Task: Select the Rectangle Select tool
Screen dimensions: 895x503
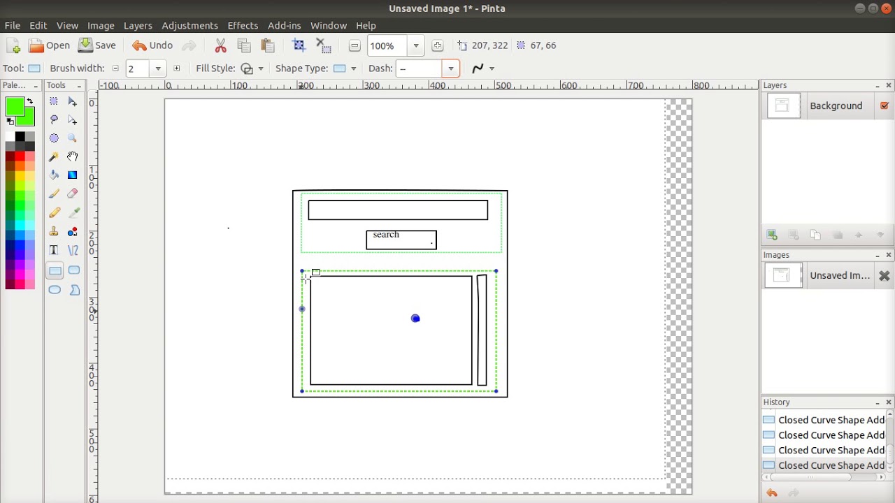Action: (54, 102)
